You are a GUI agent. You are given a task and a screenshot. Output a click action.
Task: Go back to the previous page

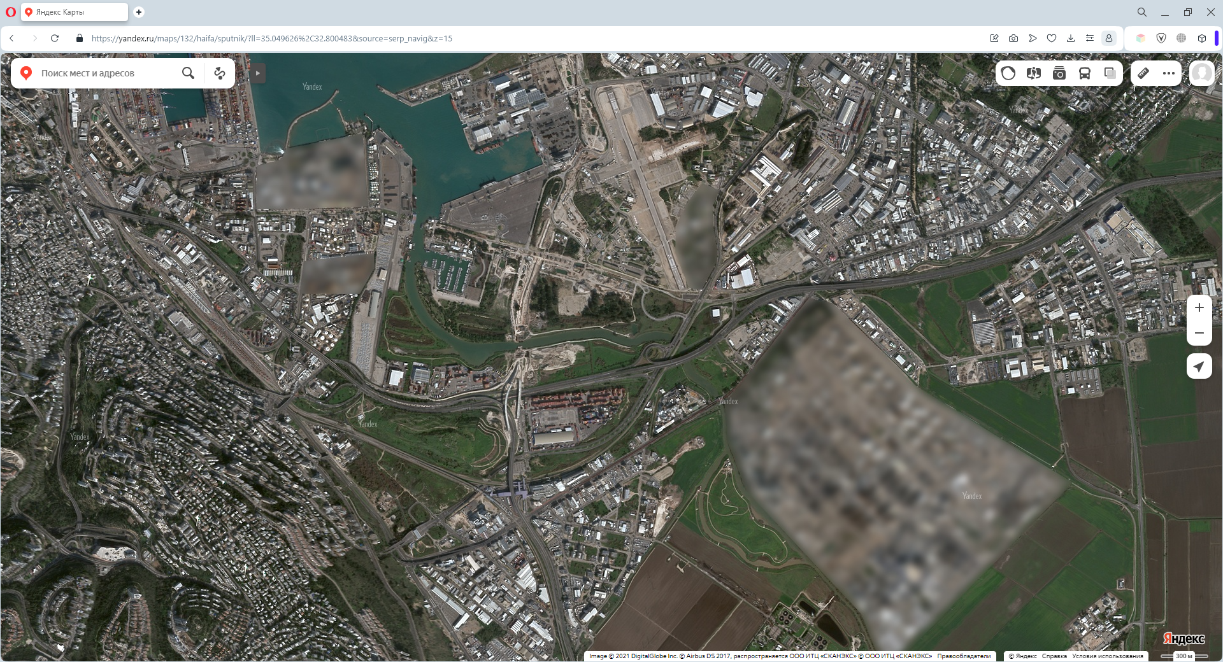(12, 38)
